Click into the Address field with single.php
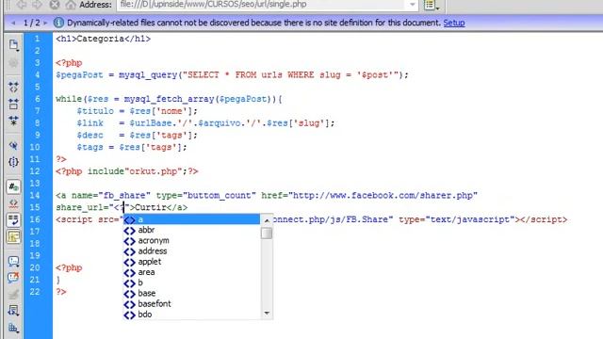Screen dimensions: 603x339 pyautogui.click(x=262, y=5)
